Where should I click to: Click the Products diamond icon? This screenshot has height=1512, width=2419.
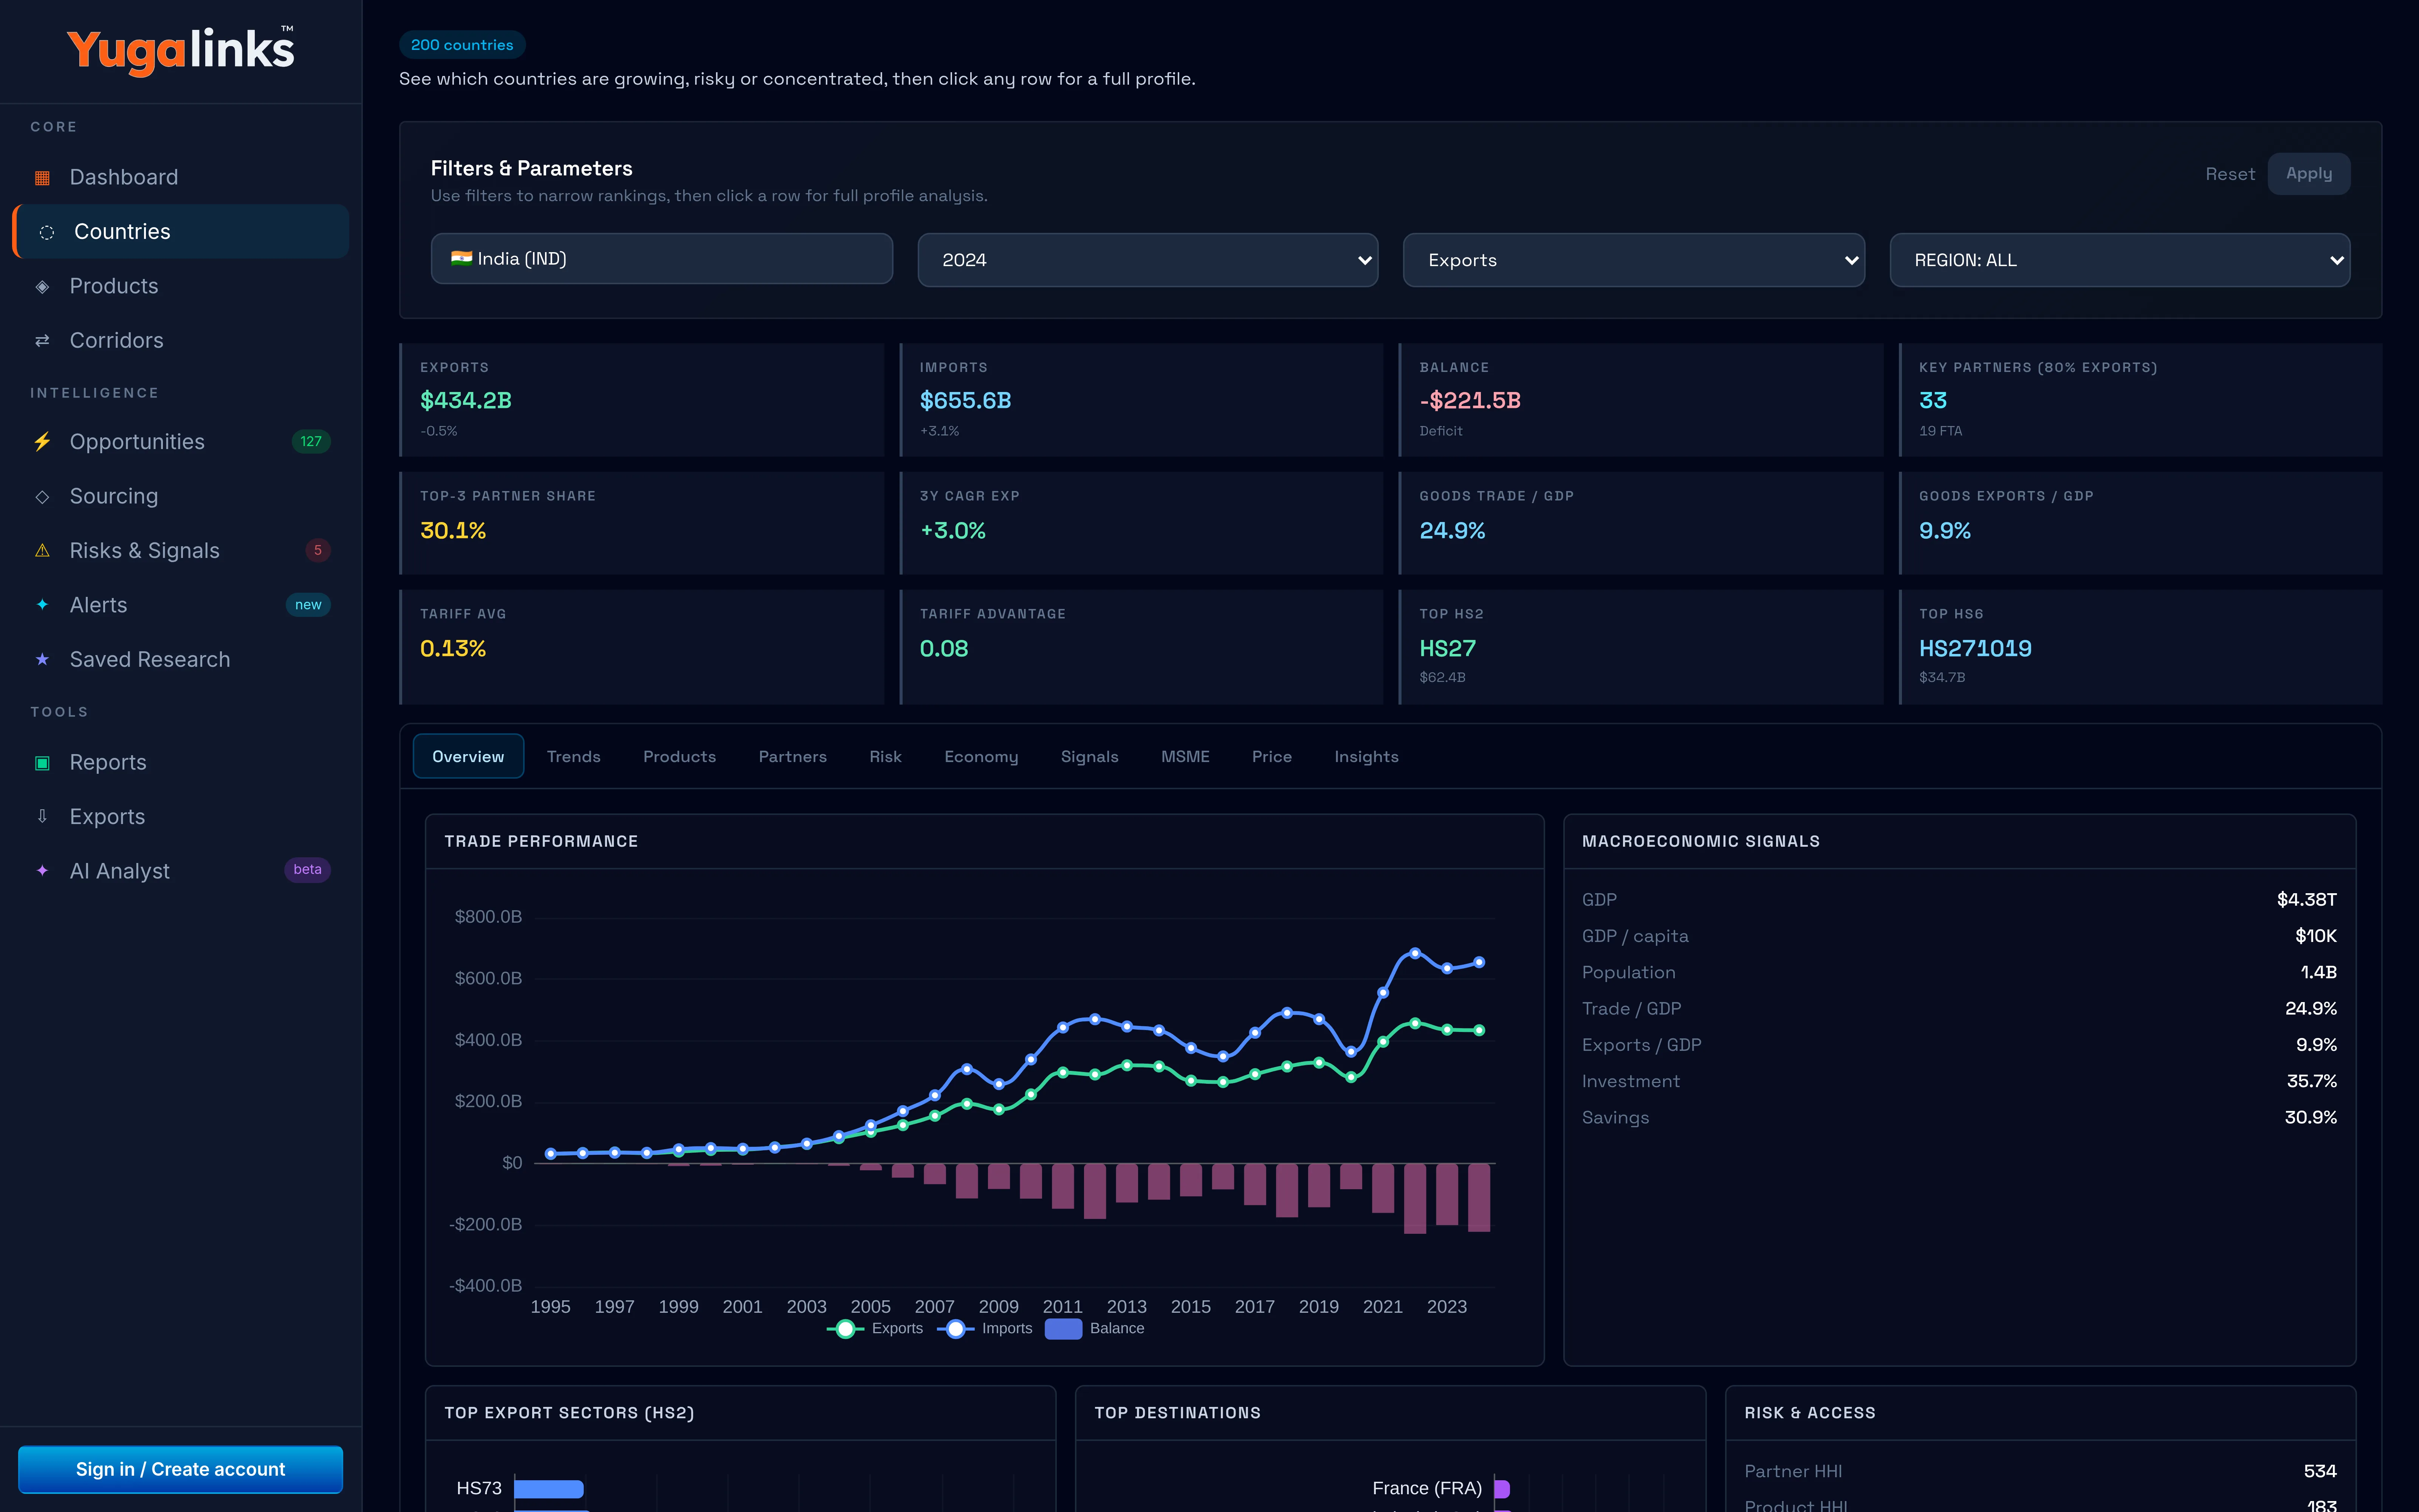pos(42,287)
